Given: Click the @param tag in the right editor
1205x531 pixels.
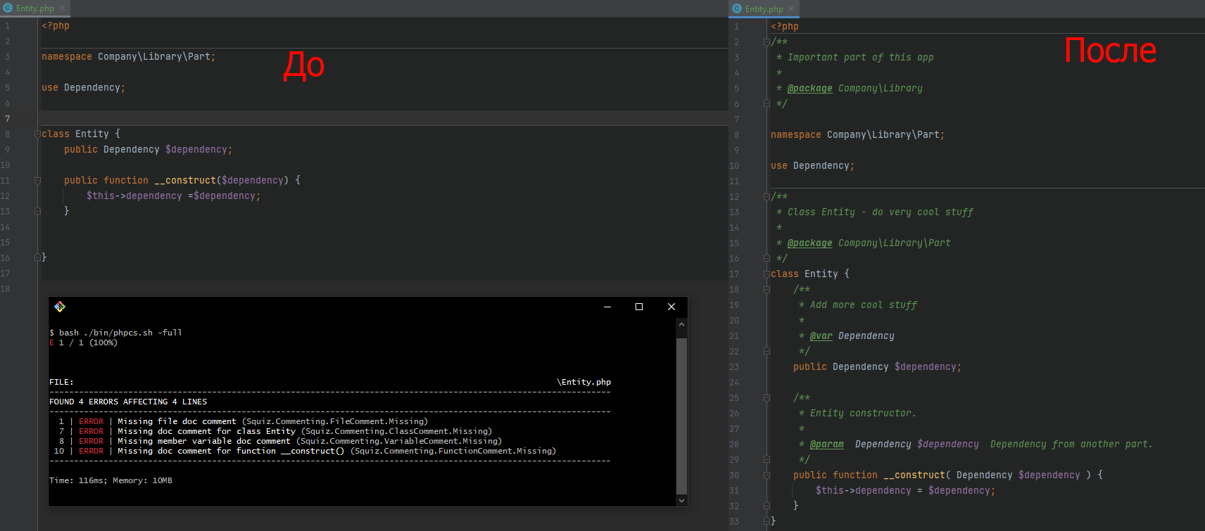Looking at the screenshot, I should pyautogui.click(x=826, y=444).
